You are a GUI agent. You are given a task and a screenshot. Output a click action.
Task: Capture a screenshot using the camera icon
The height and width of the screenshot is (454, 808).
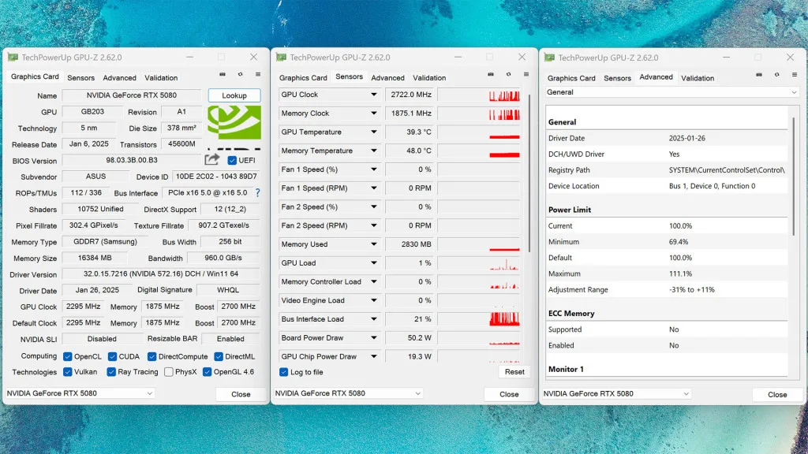223,74
